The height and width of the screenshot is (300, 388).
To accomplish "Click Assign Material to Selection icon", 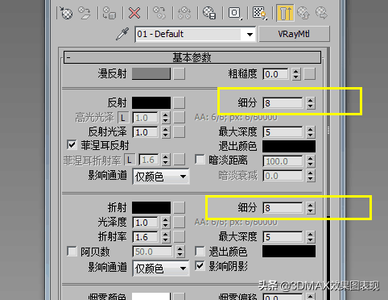I will coord(109,13).
